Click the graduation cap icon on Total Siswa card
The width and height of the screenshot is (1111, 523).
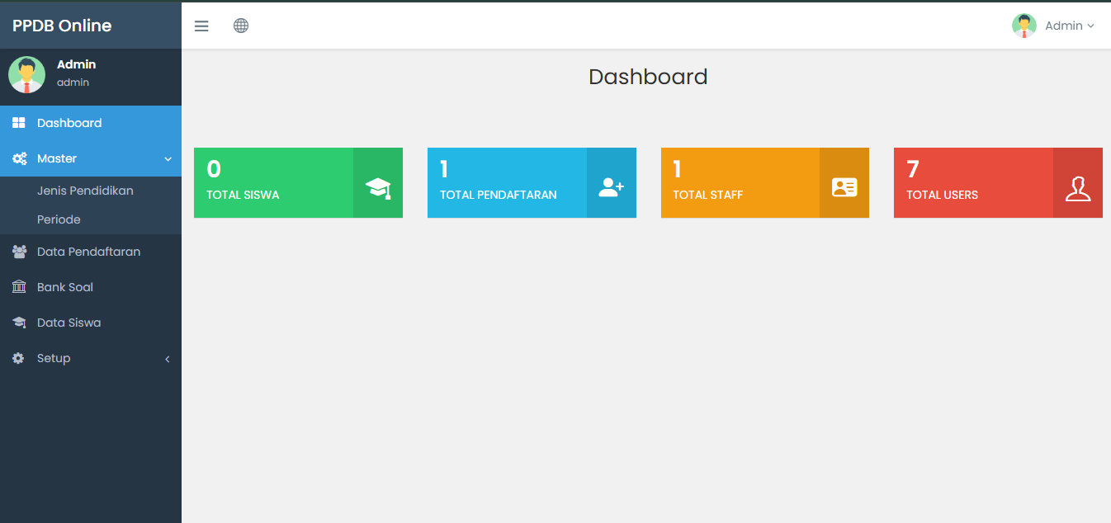click(378, 187)
